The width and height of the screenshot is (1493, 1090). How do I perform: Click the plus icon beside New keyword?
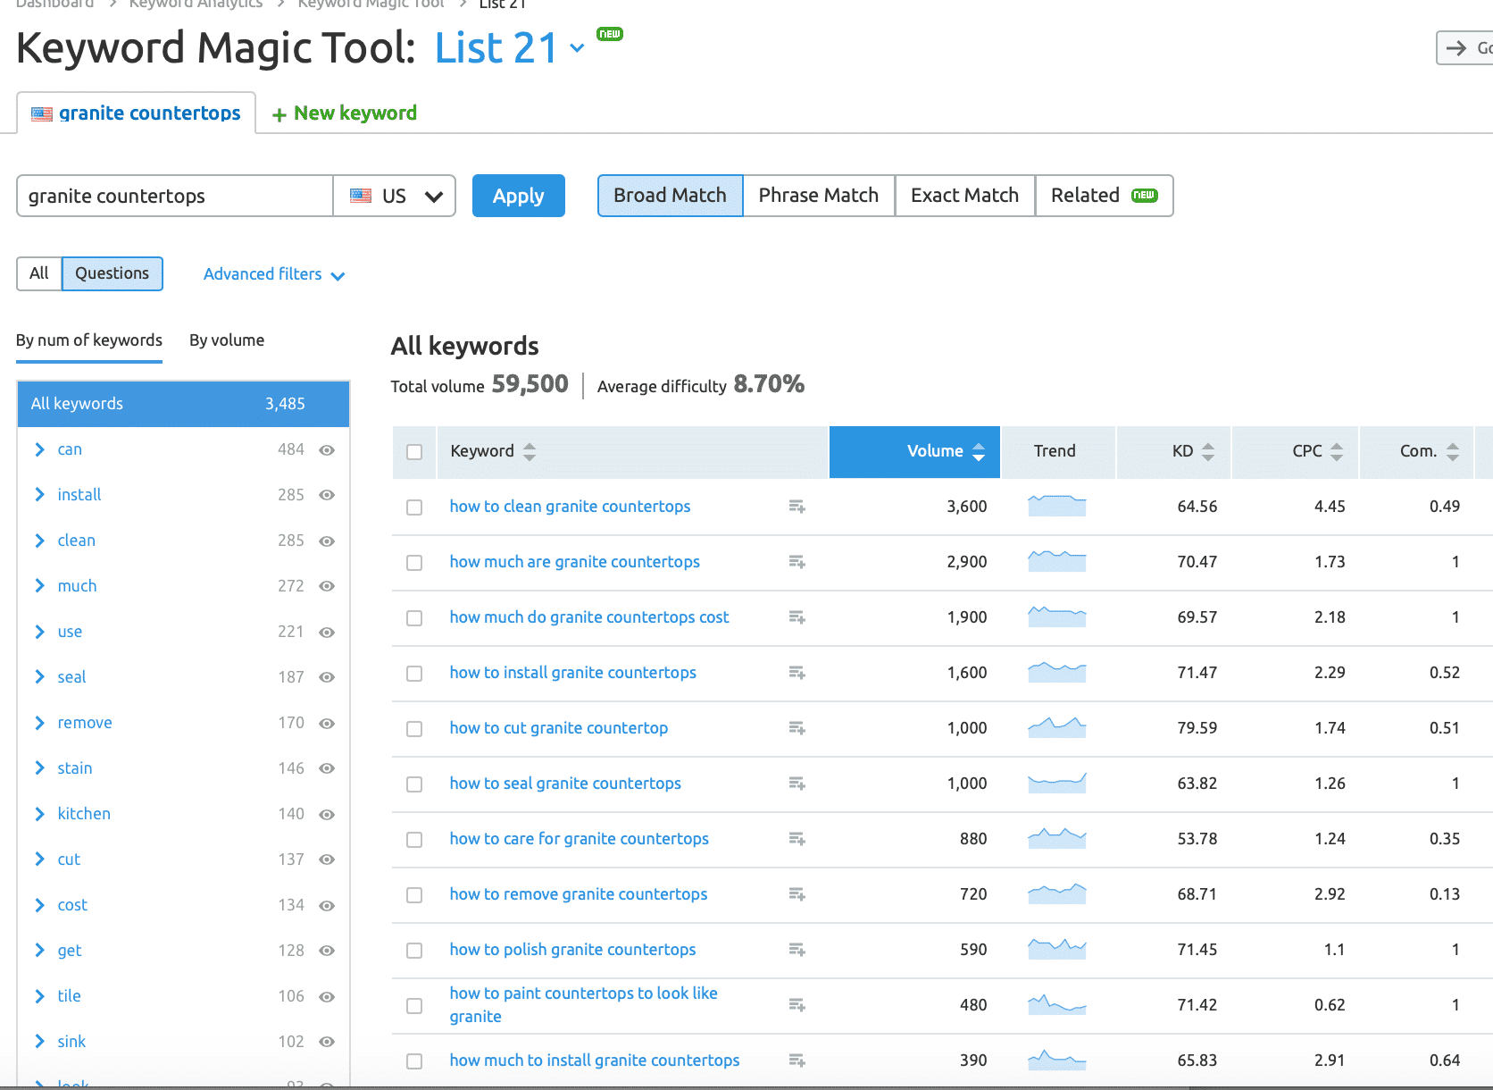(279, 114)
